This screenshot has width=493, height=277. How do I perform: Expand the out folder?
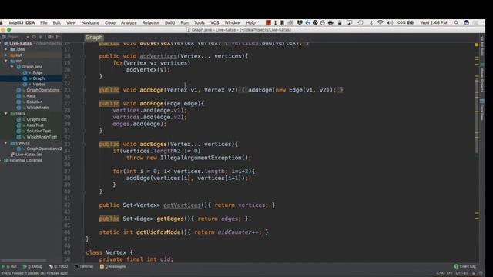tap(5, 55)
